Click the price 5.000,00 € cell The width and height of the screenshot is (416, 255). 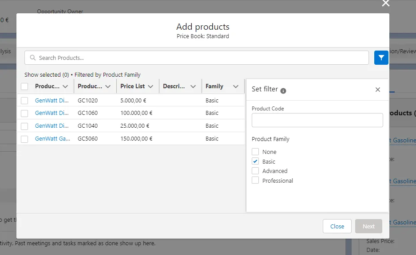point(133,101)
